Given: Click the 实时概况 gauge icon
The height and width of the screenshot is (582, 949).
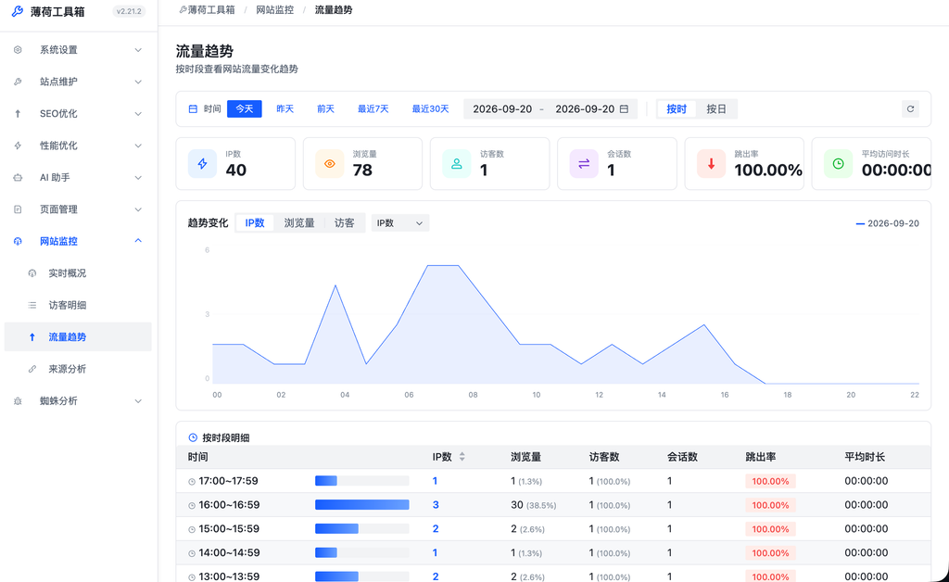Looking at the screenshot, I should tap(32, 273).
